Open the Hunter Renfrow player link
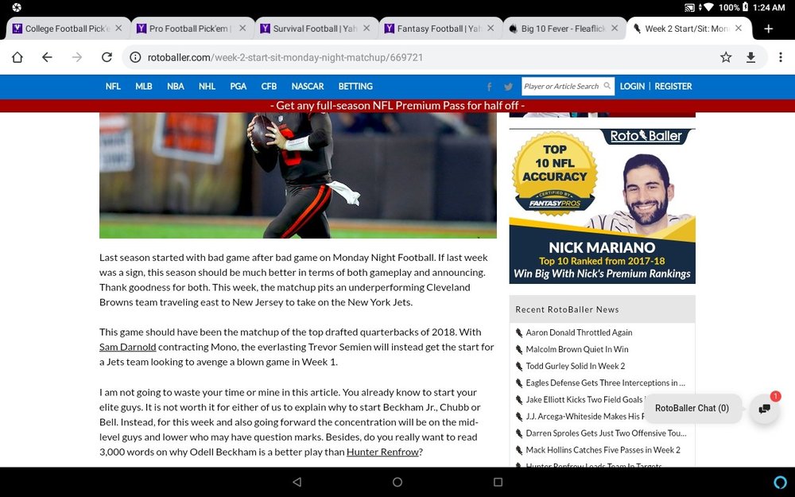This screenshot has width=795, height=497. (x=383, y=452)
